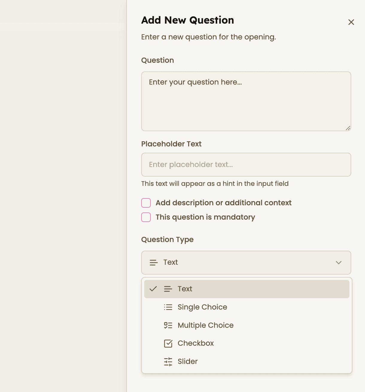Screen dimensions: 365x392
Task: Uncheck the mandatory question checkbox
Action: [146, 217]
